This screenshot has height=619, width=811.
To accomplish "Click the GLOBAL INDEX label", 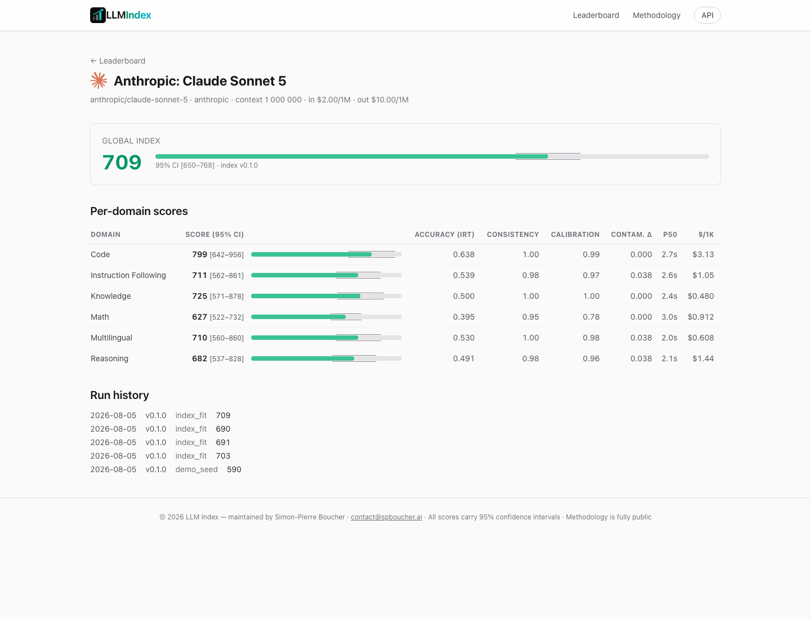I will click(x=131, y=141).
